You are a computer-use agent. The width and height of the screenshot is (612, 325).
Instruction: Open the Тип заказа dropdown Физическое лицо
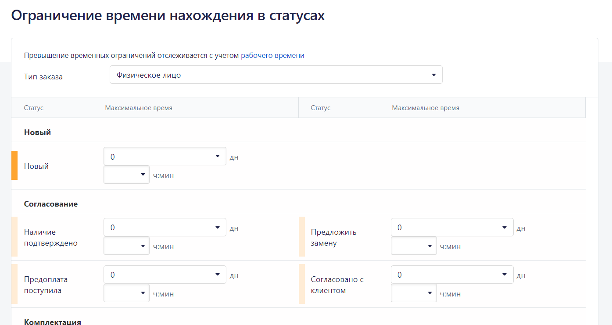[276, 75]
